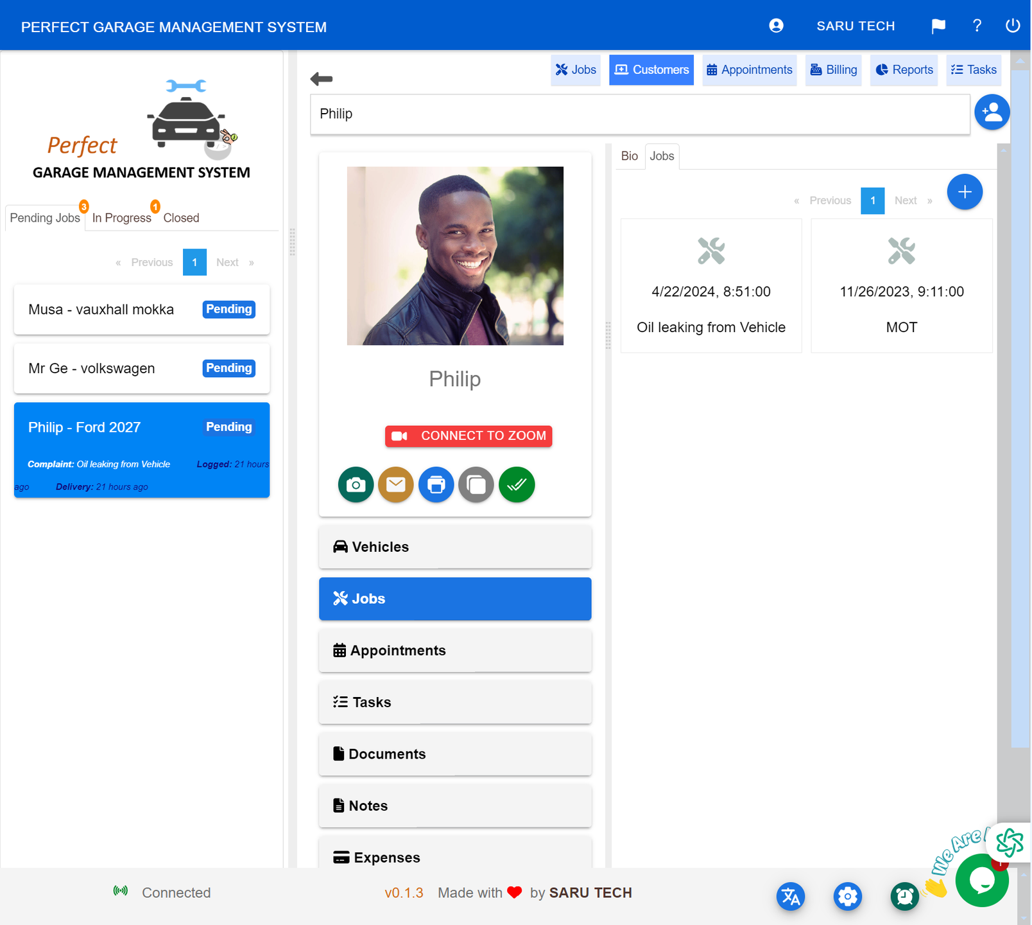Click Next in the left jobs pagination
Screen dimensions: 1032x925
(x=227, y=262)
